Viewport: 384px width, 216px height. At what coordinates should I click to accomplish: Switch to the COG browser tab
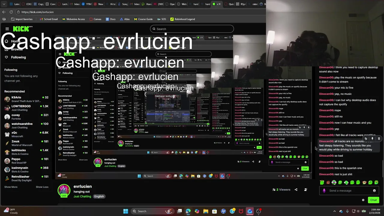27,4
